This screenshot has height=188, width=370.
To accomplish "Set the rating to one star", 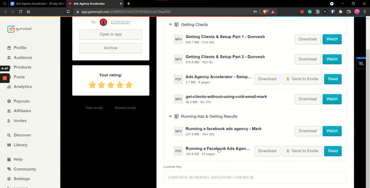I will [x=92, y=85].
